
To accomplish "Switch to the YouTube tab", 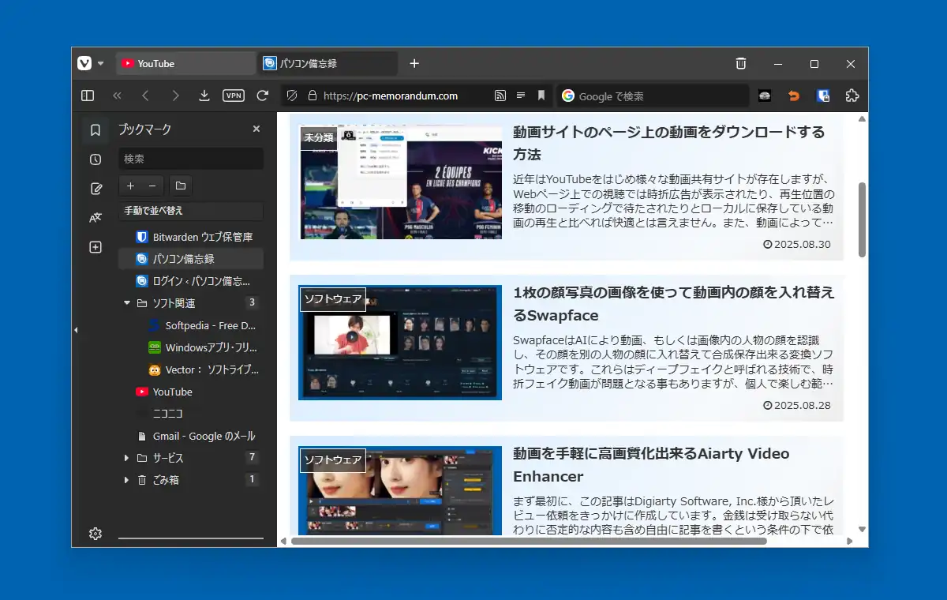I will click(186, 63).
